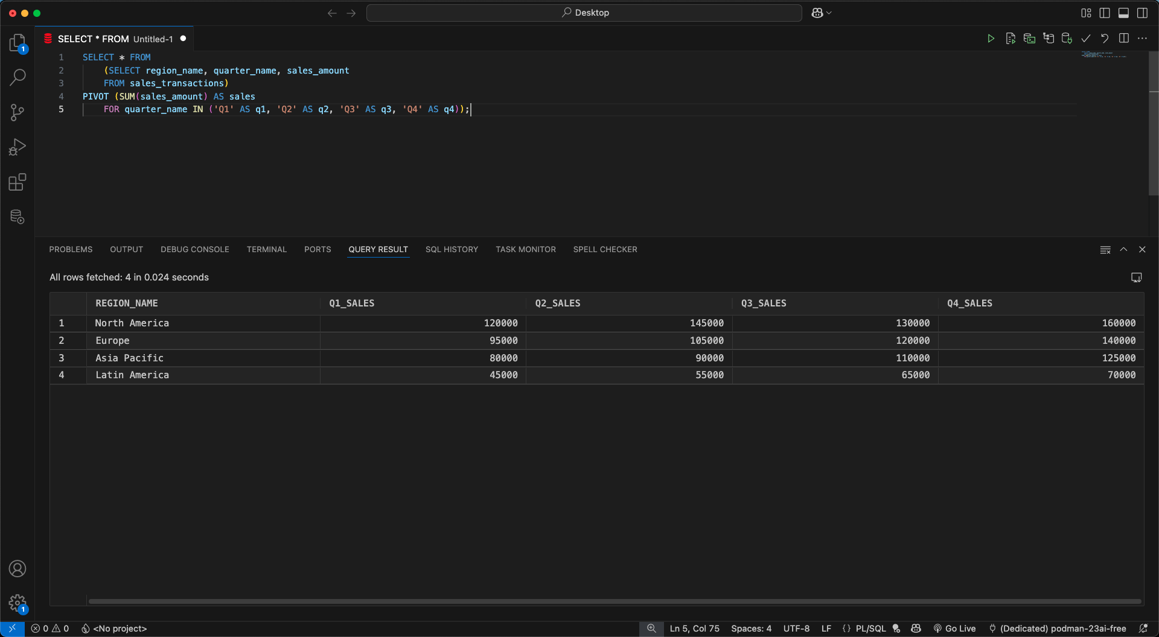1159x637 pixels.
Task: Close the bottom panel
Action: [x=1142, y=250]
